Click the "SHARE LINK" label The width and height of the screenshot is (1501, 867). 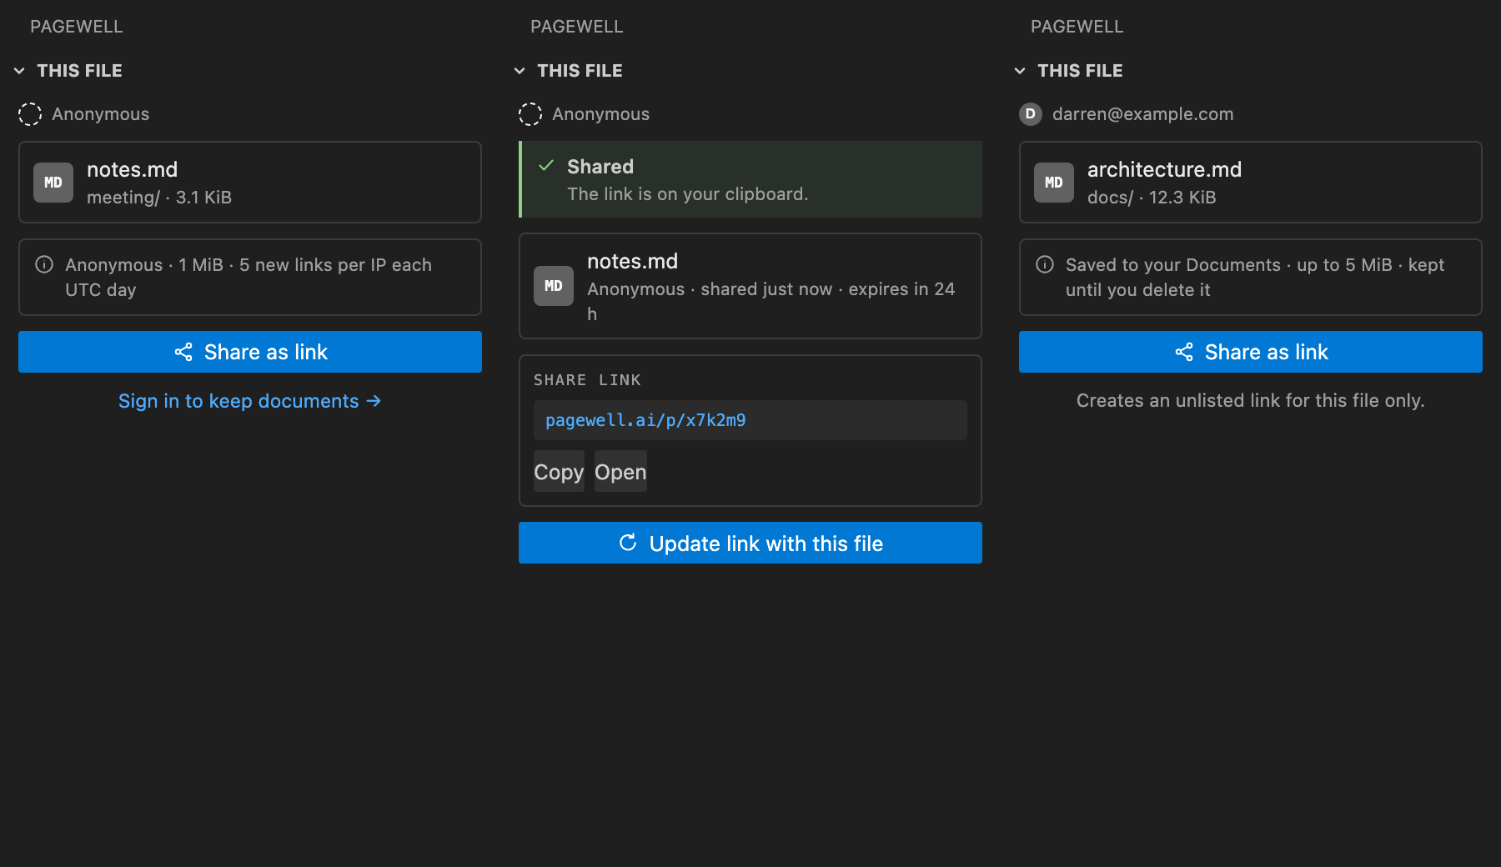(x=587, y=380)
